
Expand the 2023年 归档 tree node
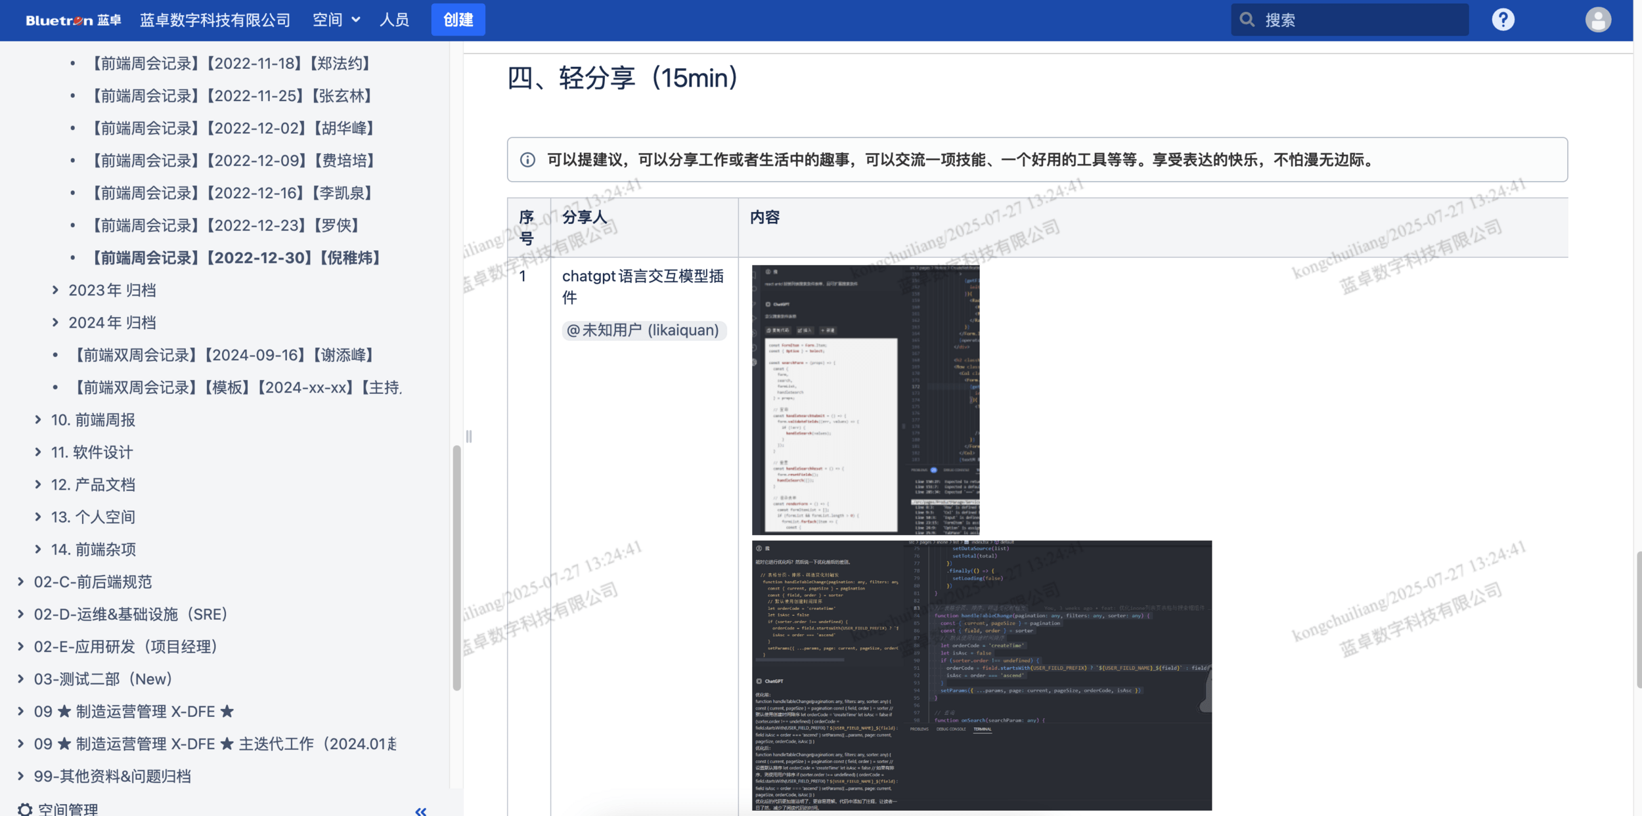point(55,290)
